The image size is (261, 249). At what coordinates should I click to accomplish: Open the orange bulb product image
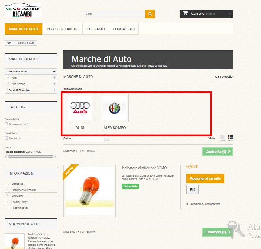(x=90, y=191)
